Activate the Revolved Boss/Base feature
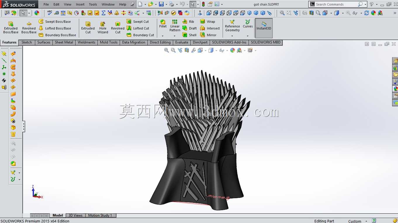Image resolution: width=398 pixels, height=223 pixels. tap(29, 28)
